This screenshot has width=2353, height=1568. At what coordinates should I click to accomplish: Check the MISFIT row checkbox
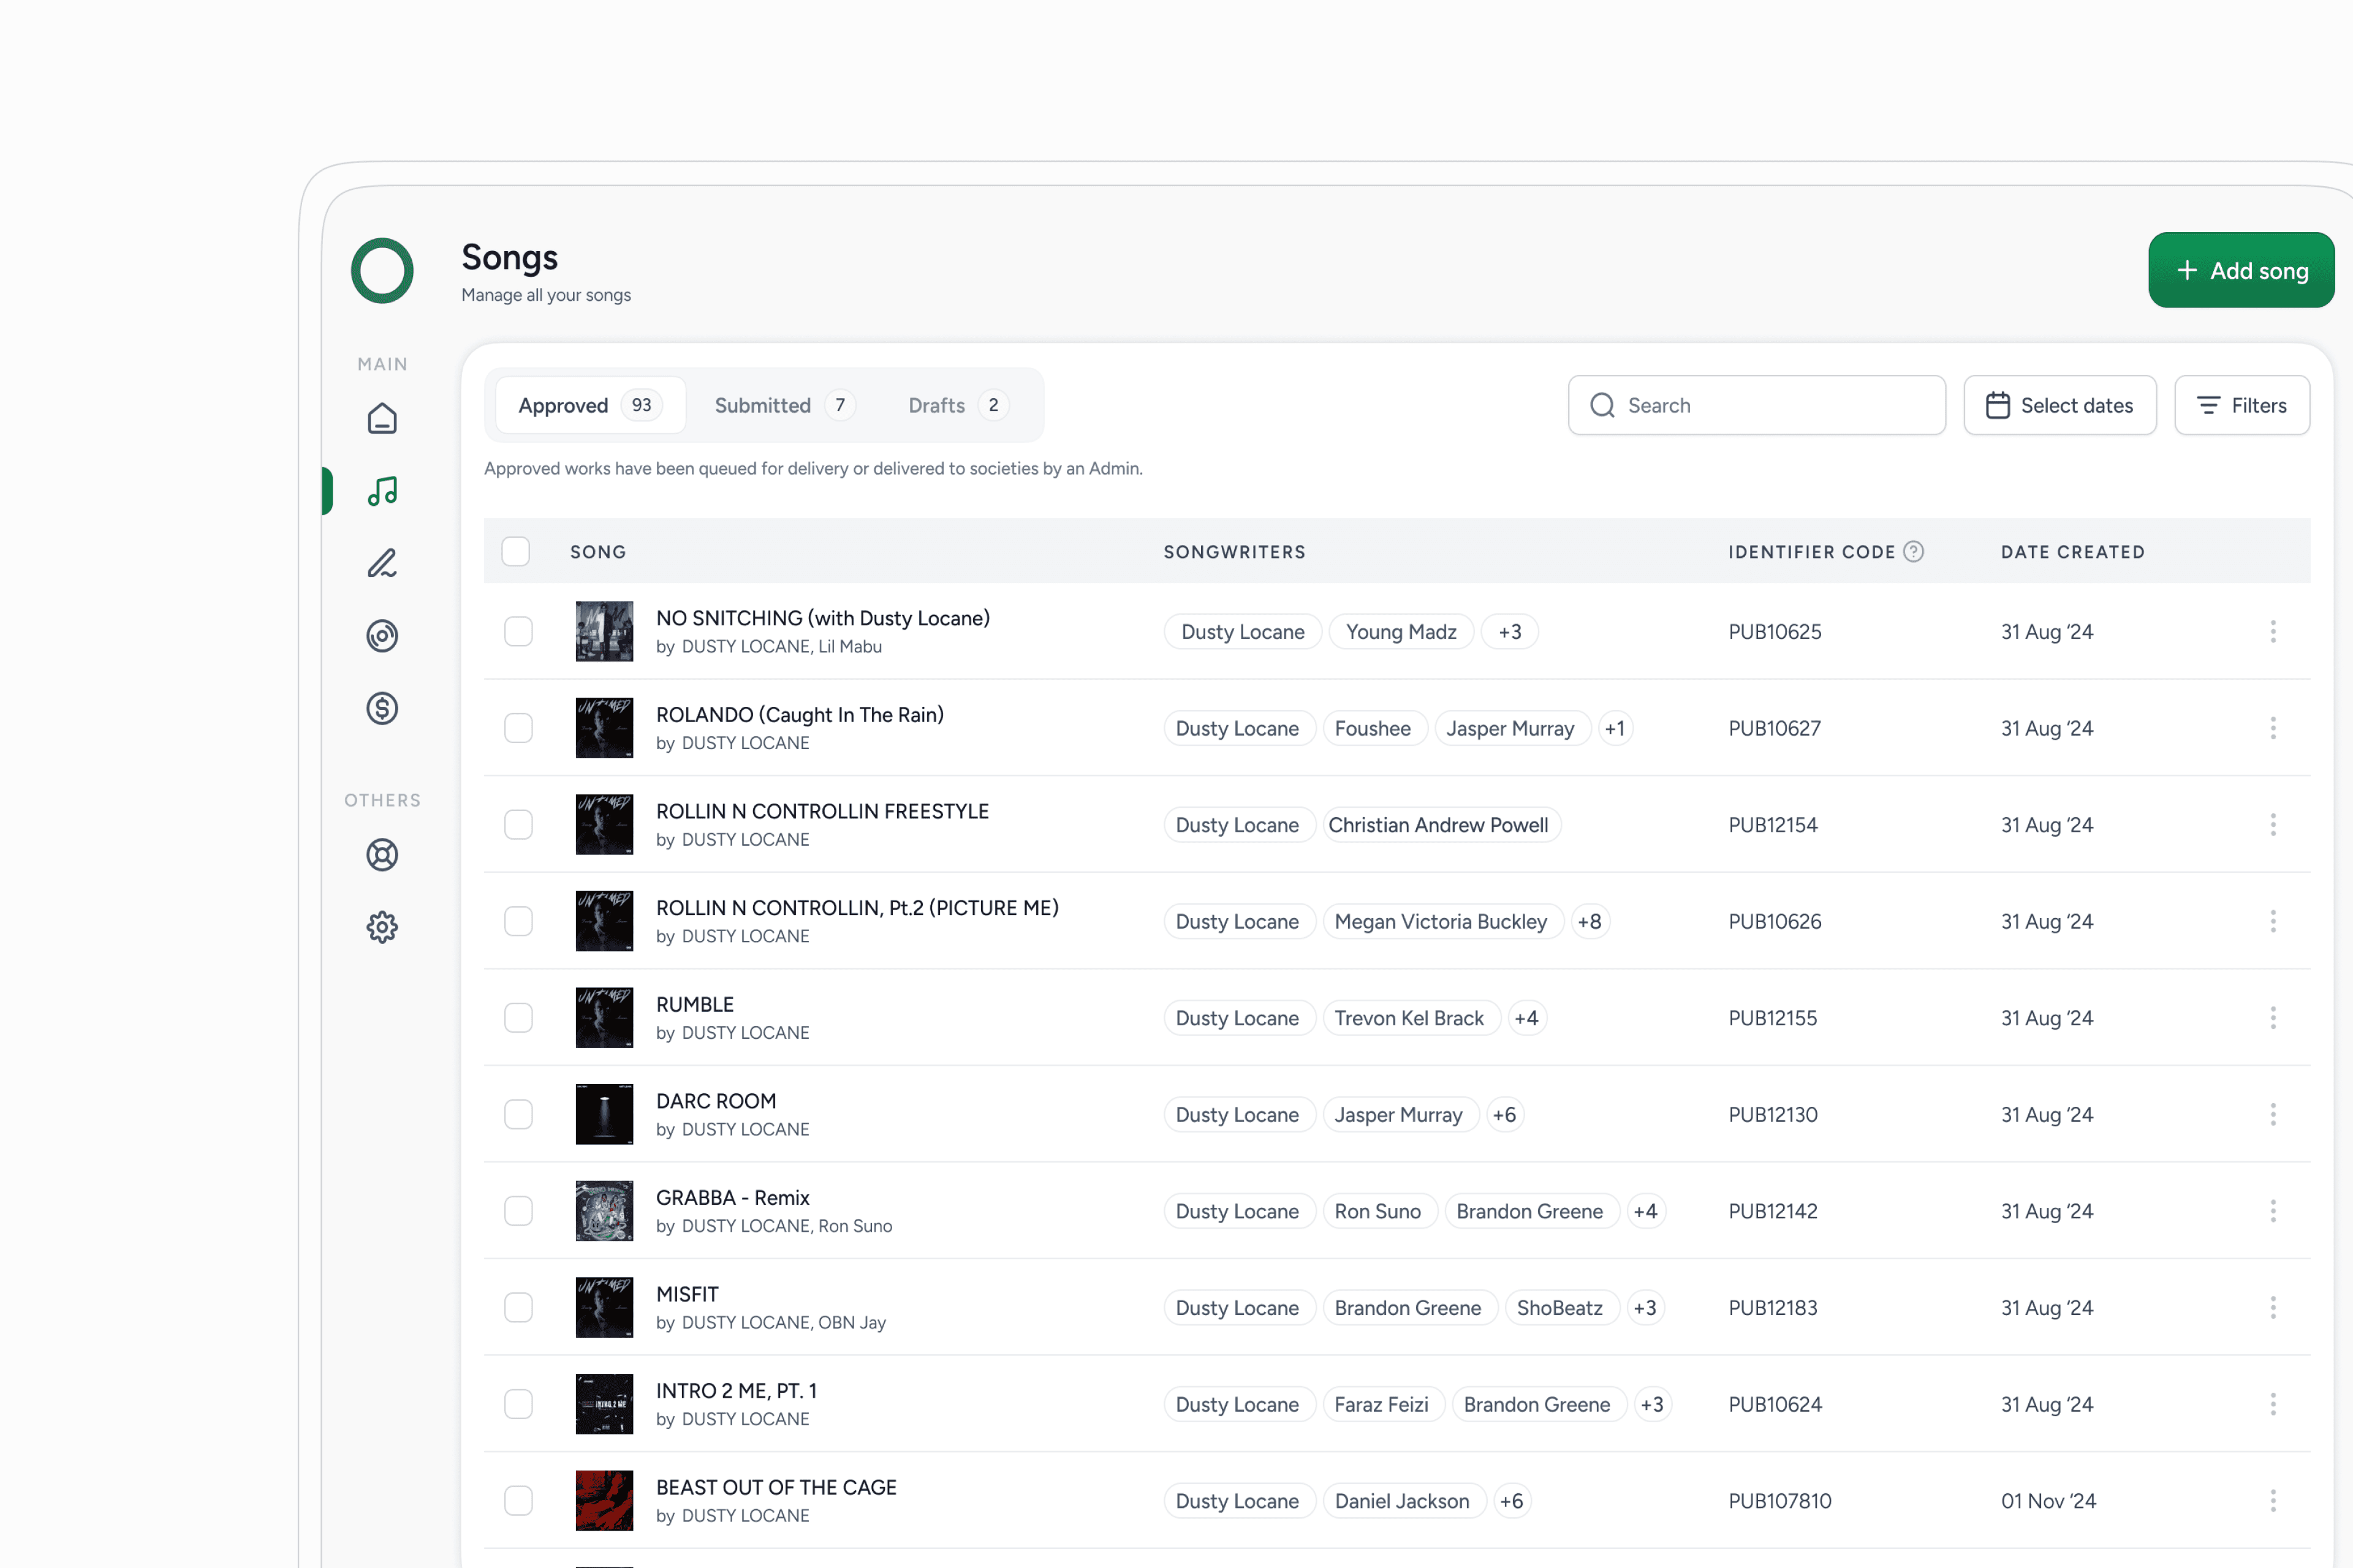[x=518, y=1307]
